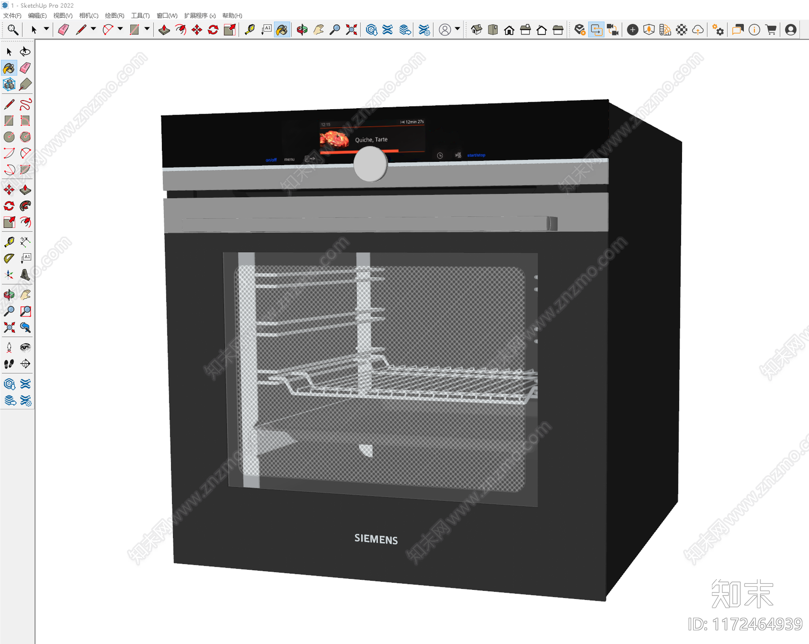Open the double-gear settings icon
This screenshot has width=809, height=644.
(718, 30)
